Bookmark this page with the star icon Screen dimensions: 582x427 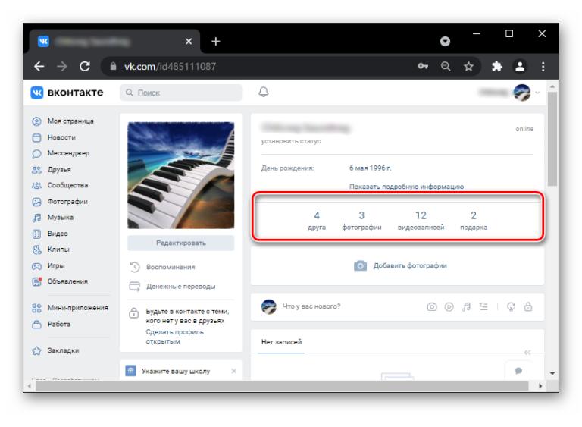pos(468,66)
